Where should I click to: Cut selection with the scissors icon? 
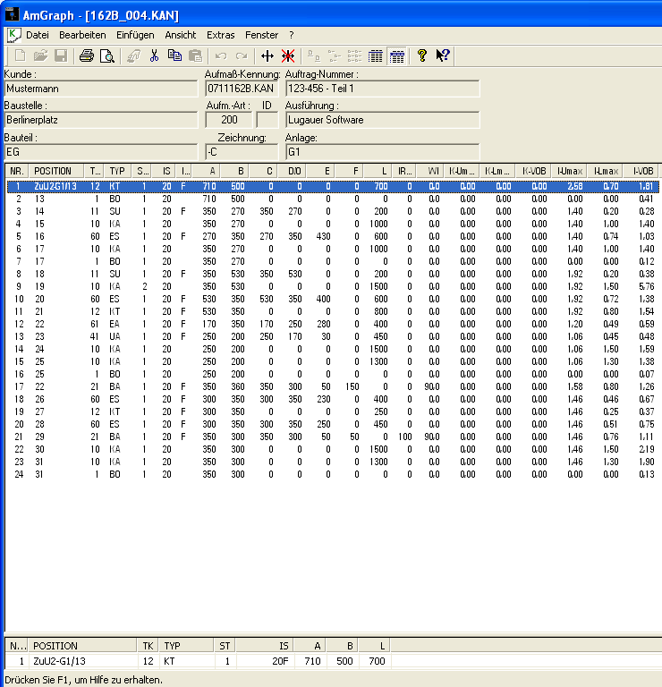coord(154,55)
